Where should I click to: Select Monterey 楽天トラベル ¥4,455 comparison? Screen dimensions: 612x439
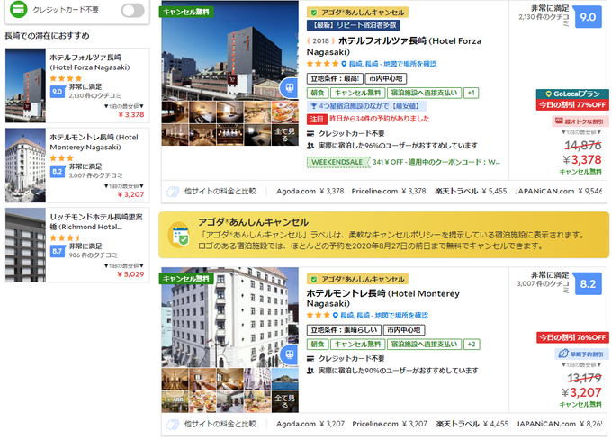point(472,424)
